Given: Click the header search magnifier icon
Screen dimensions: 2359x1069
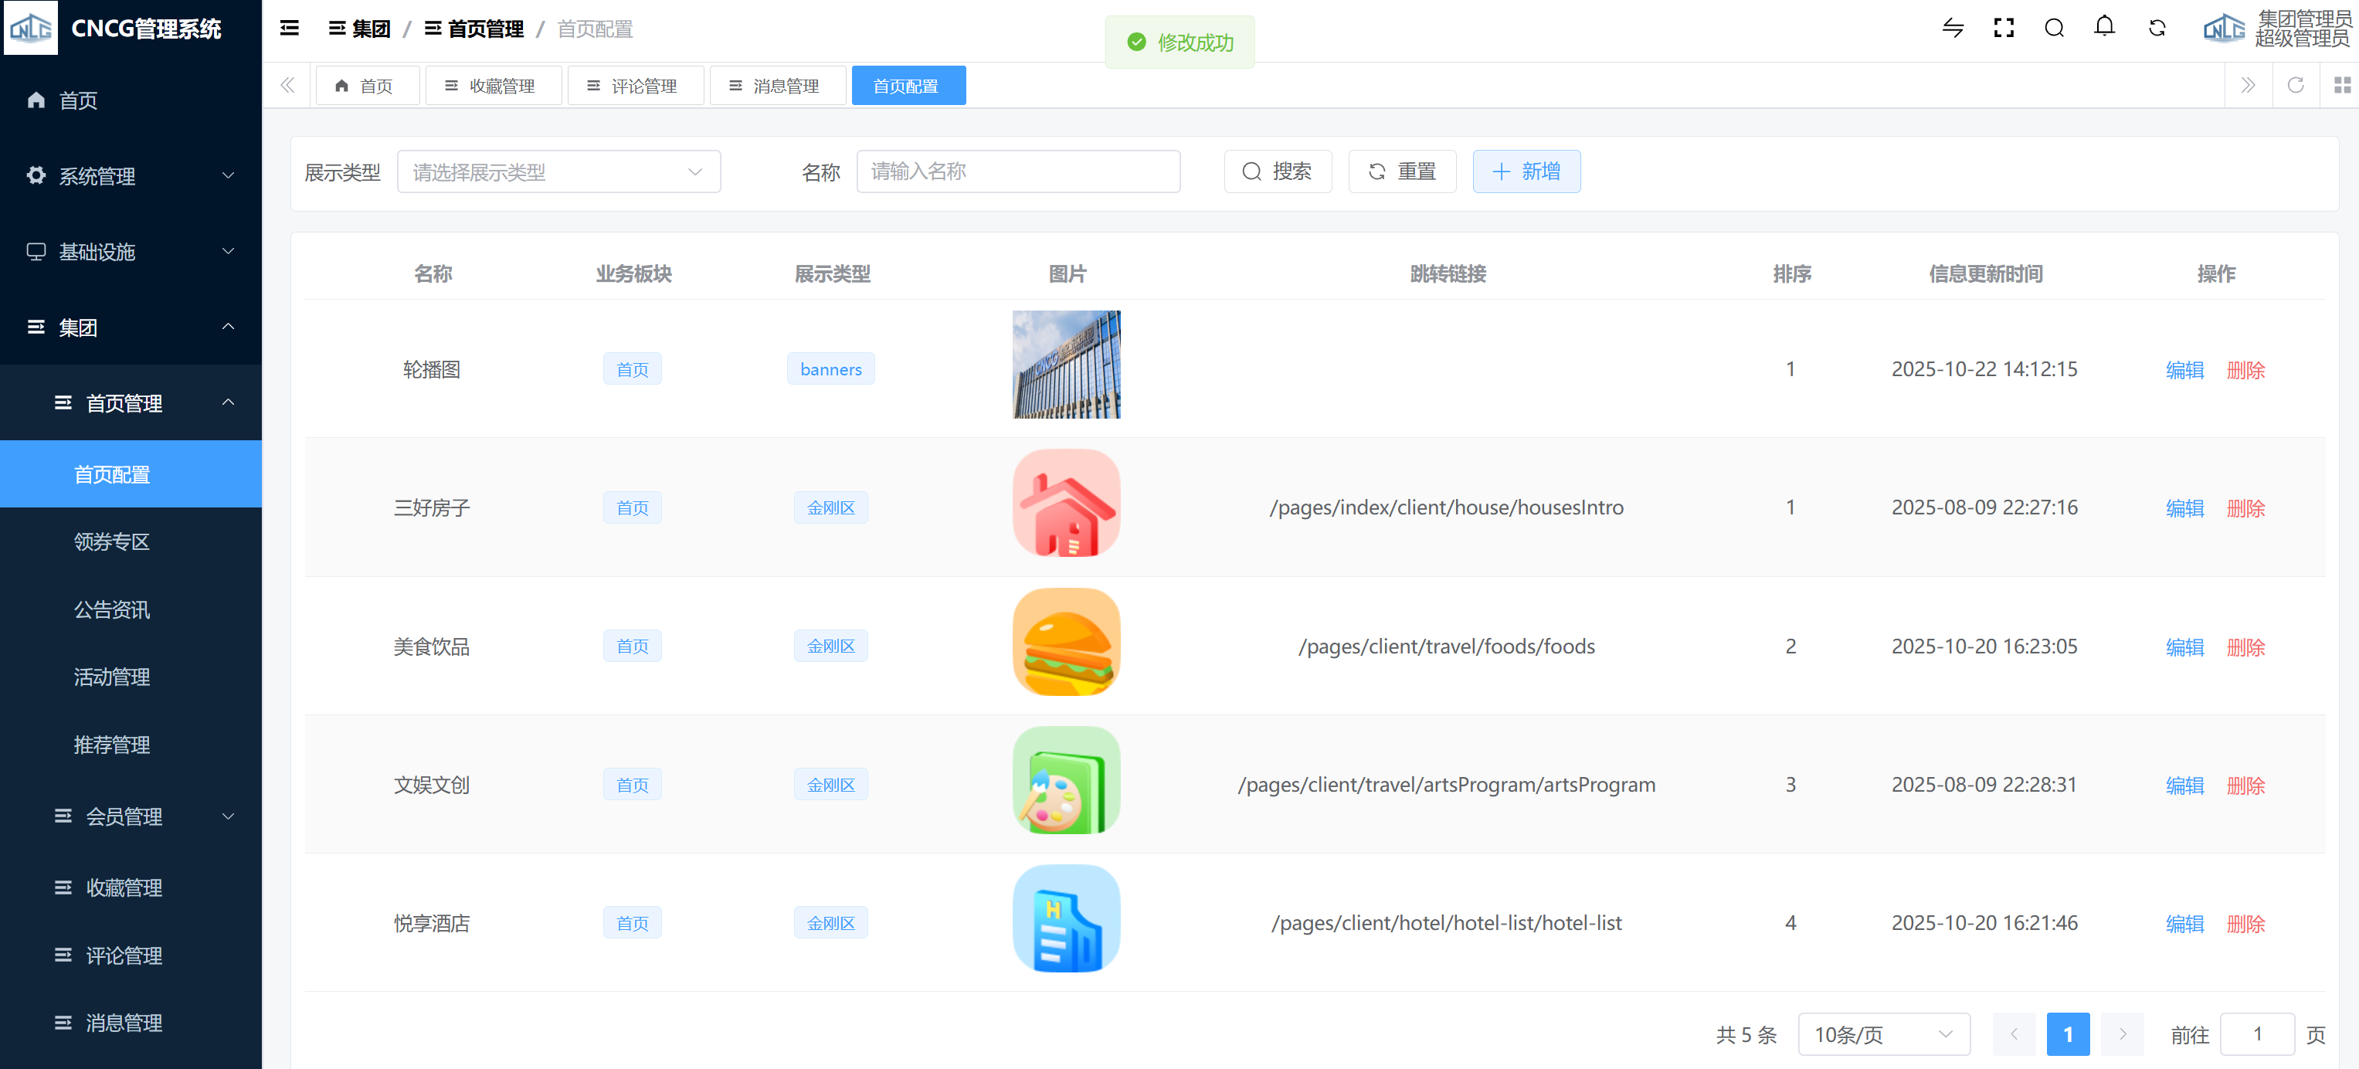Looking at the screenshot, I should click(2053, 29).
